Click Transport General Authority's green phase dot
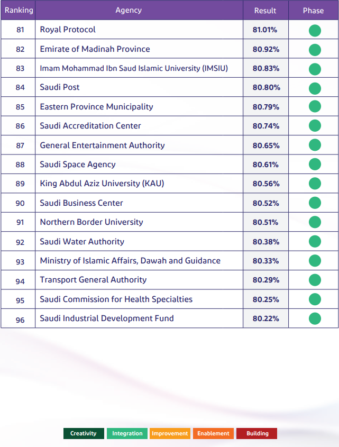Image resolution: width=339 pixels, height=447 pixels. tap(315, 280)
